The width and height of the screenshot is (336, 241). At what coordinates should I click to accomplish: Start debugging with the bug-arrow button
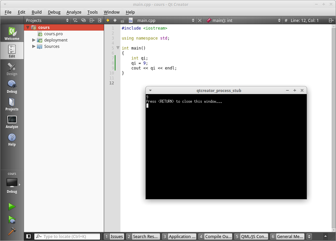(12, 219)
